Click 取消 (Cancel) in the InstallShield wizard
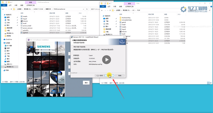213x113 pixels. click(120, 75)
